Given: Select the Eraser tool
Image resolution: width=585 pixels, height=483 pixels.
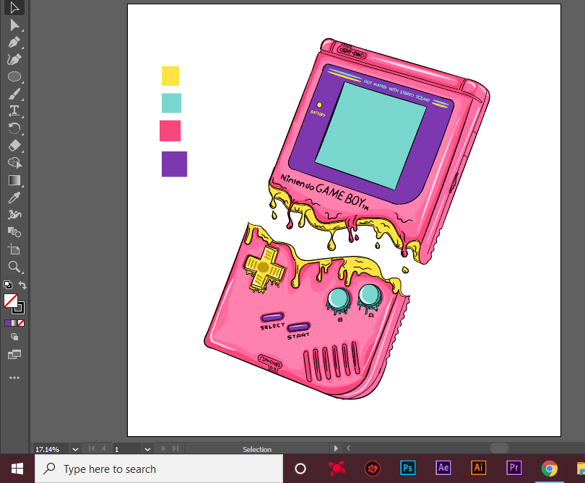Looking at the screenshot, I should tap(14, 146).
